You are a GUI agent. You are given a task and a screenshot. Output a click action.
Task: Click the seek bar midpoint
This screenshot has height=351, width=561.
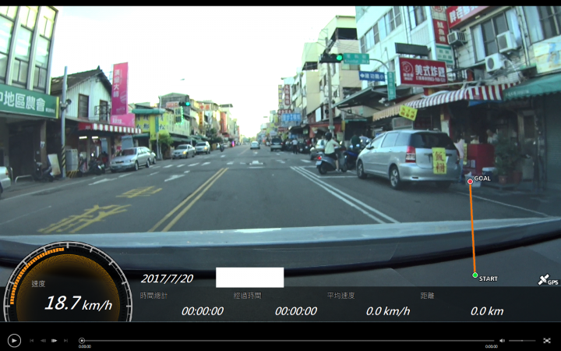coord(288,341)
